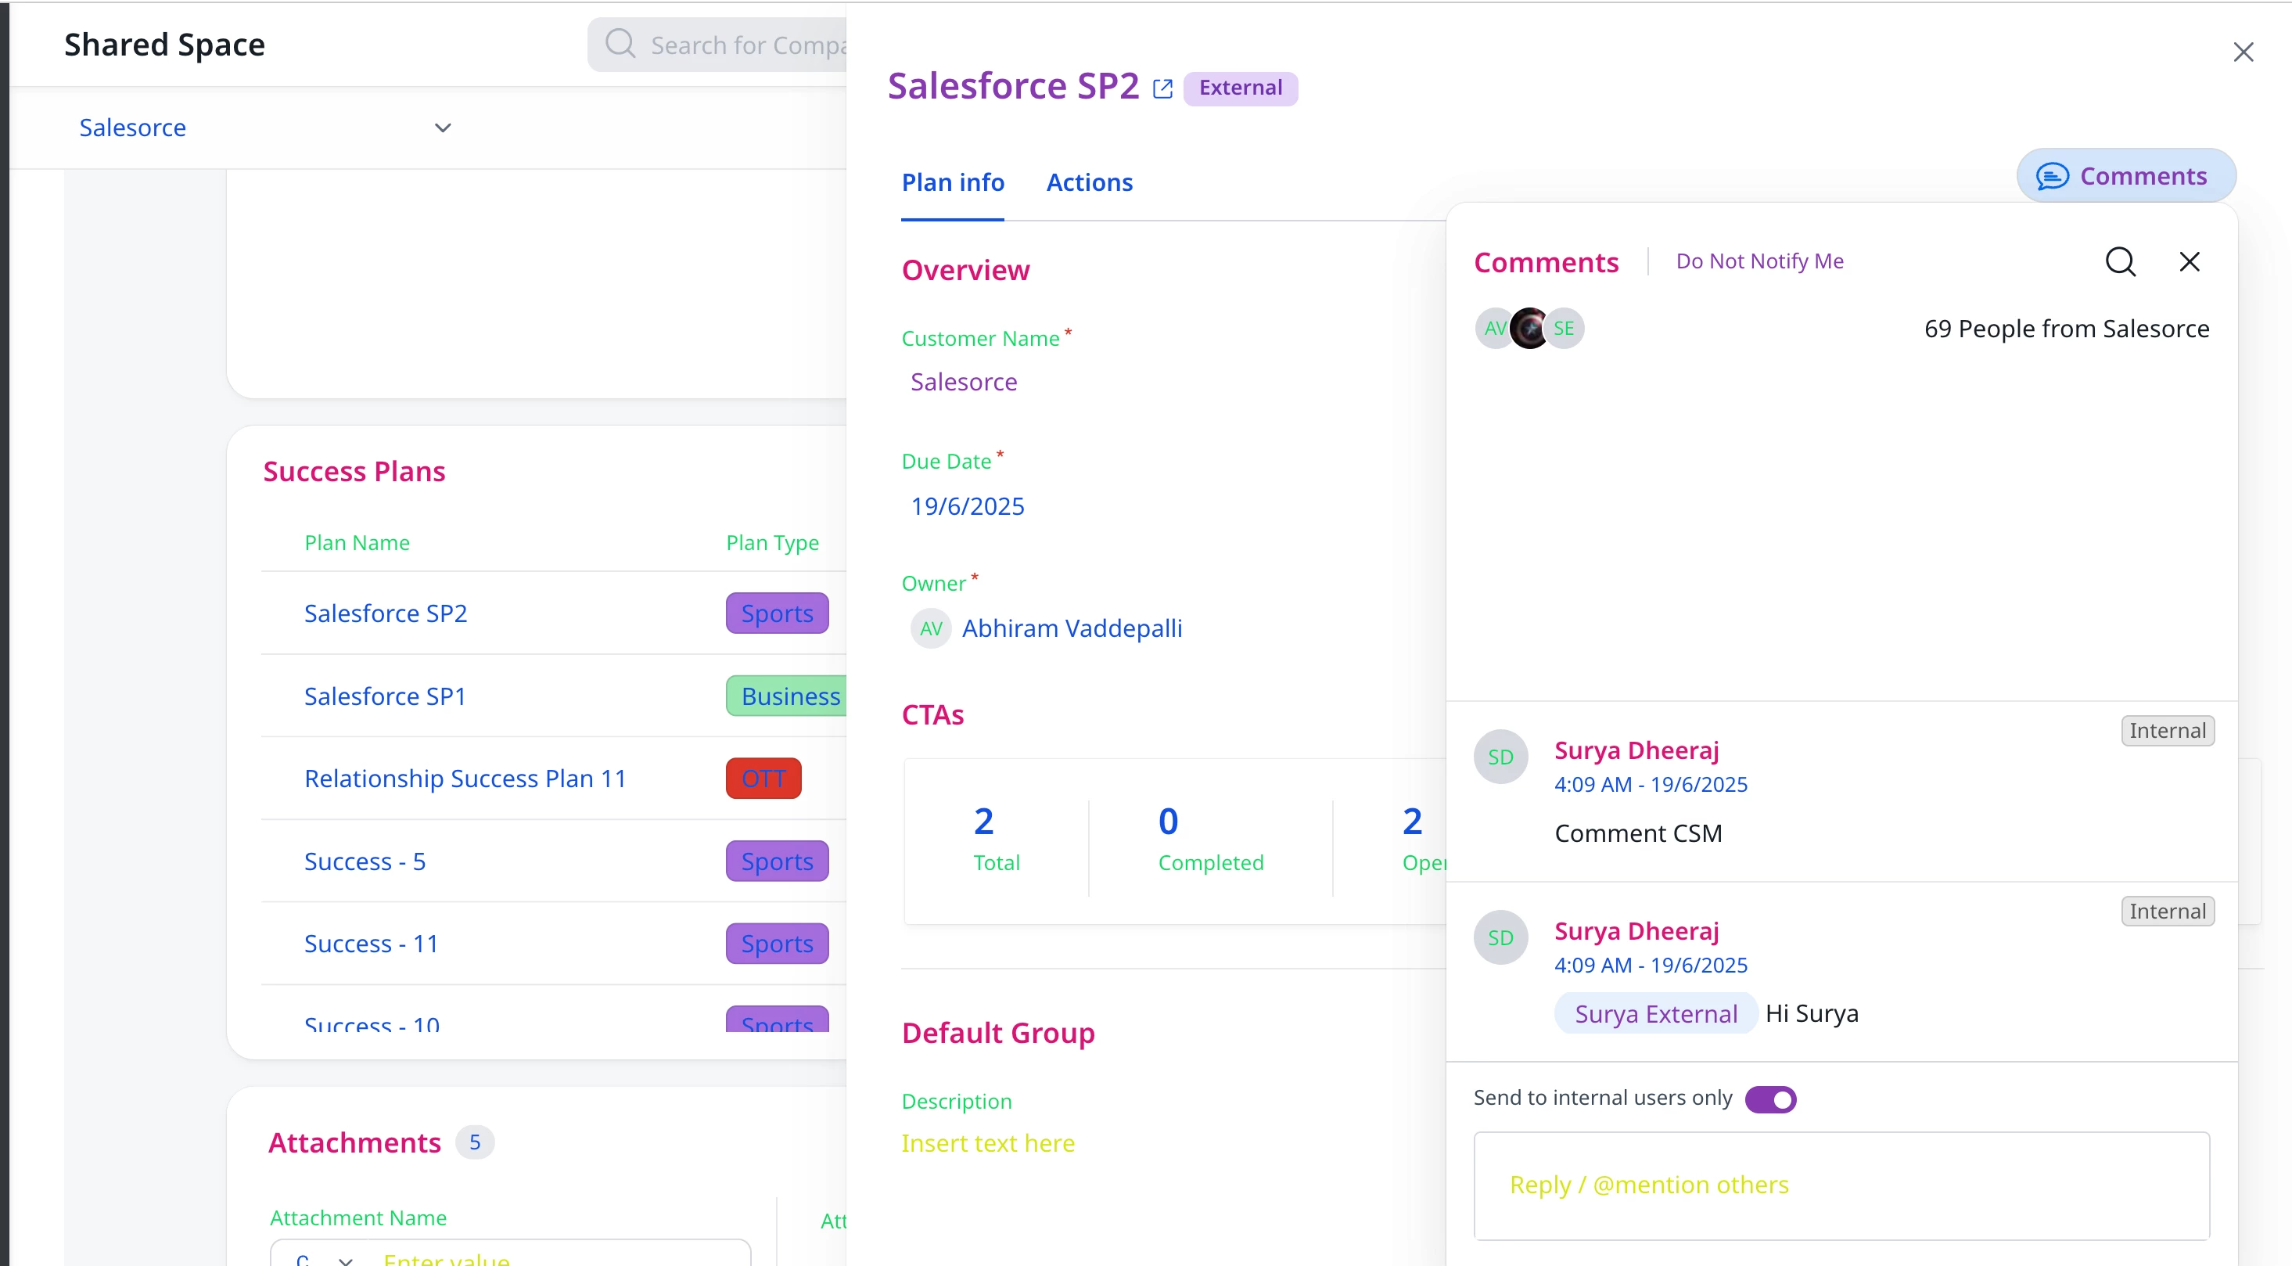This screenshot has width=2292, height=1266.
Task: Click the SD avatar on Comment CSM
Action: coord(1500,757)
